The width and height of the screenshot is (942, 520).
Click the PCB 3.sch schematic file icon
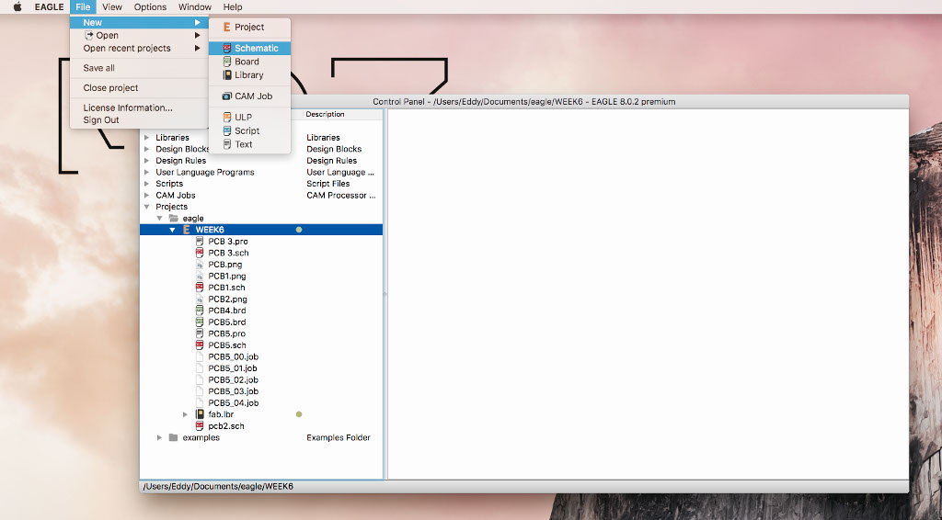point(200,253)
